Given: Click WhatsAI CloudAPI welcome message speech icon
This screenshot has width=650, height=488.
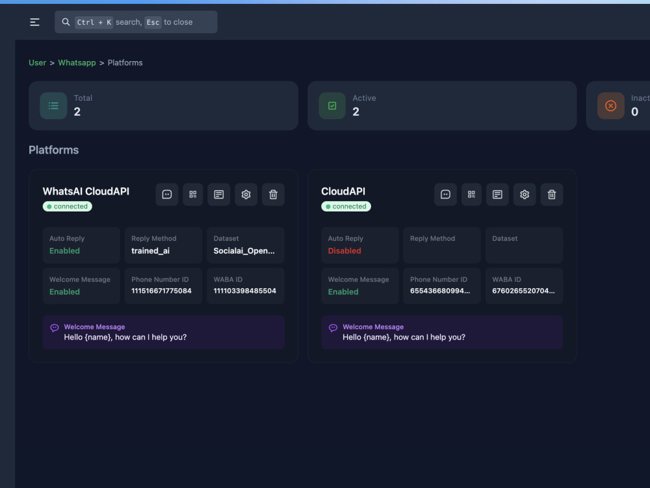Looking at the screenshot, I should click(55, 328).
